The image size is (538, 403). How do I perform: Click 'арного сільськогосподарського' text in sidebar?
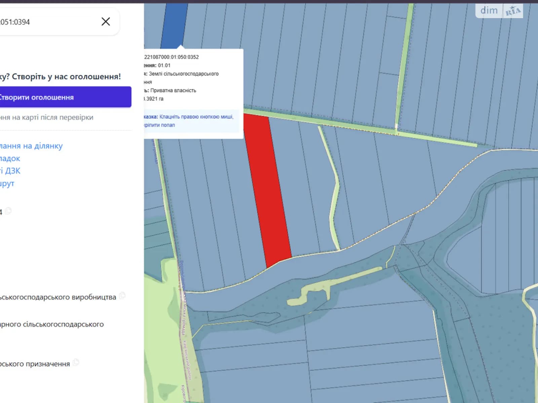52,324
